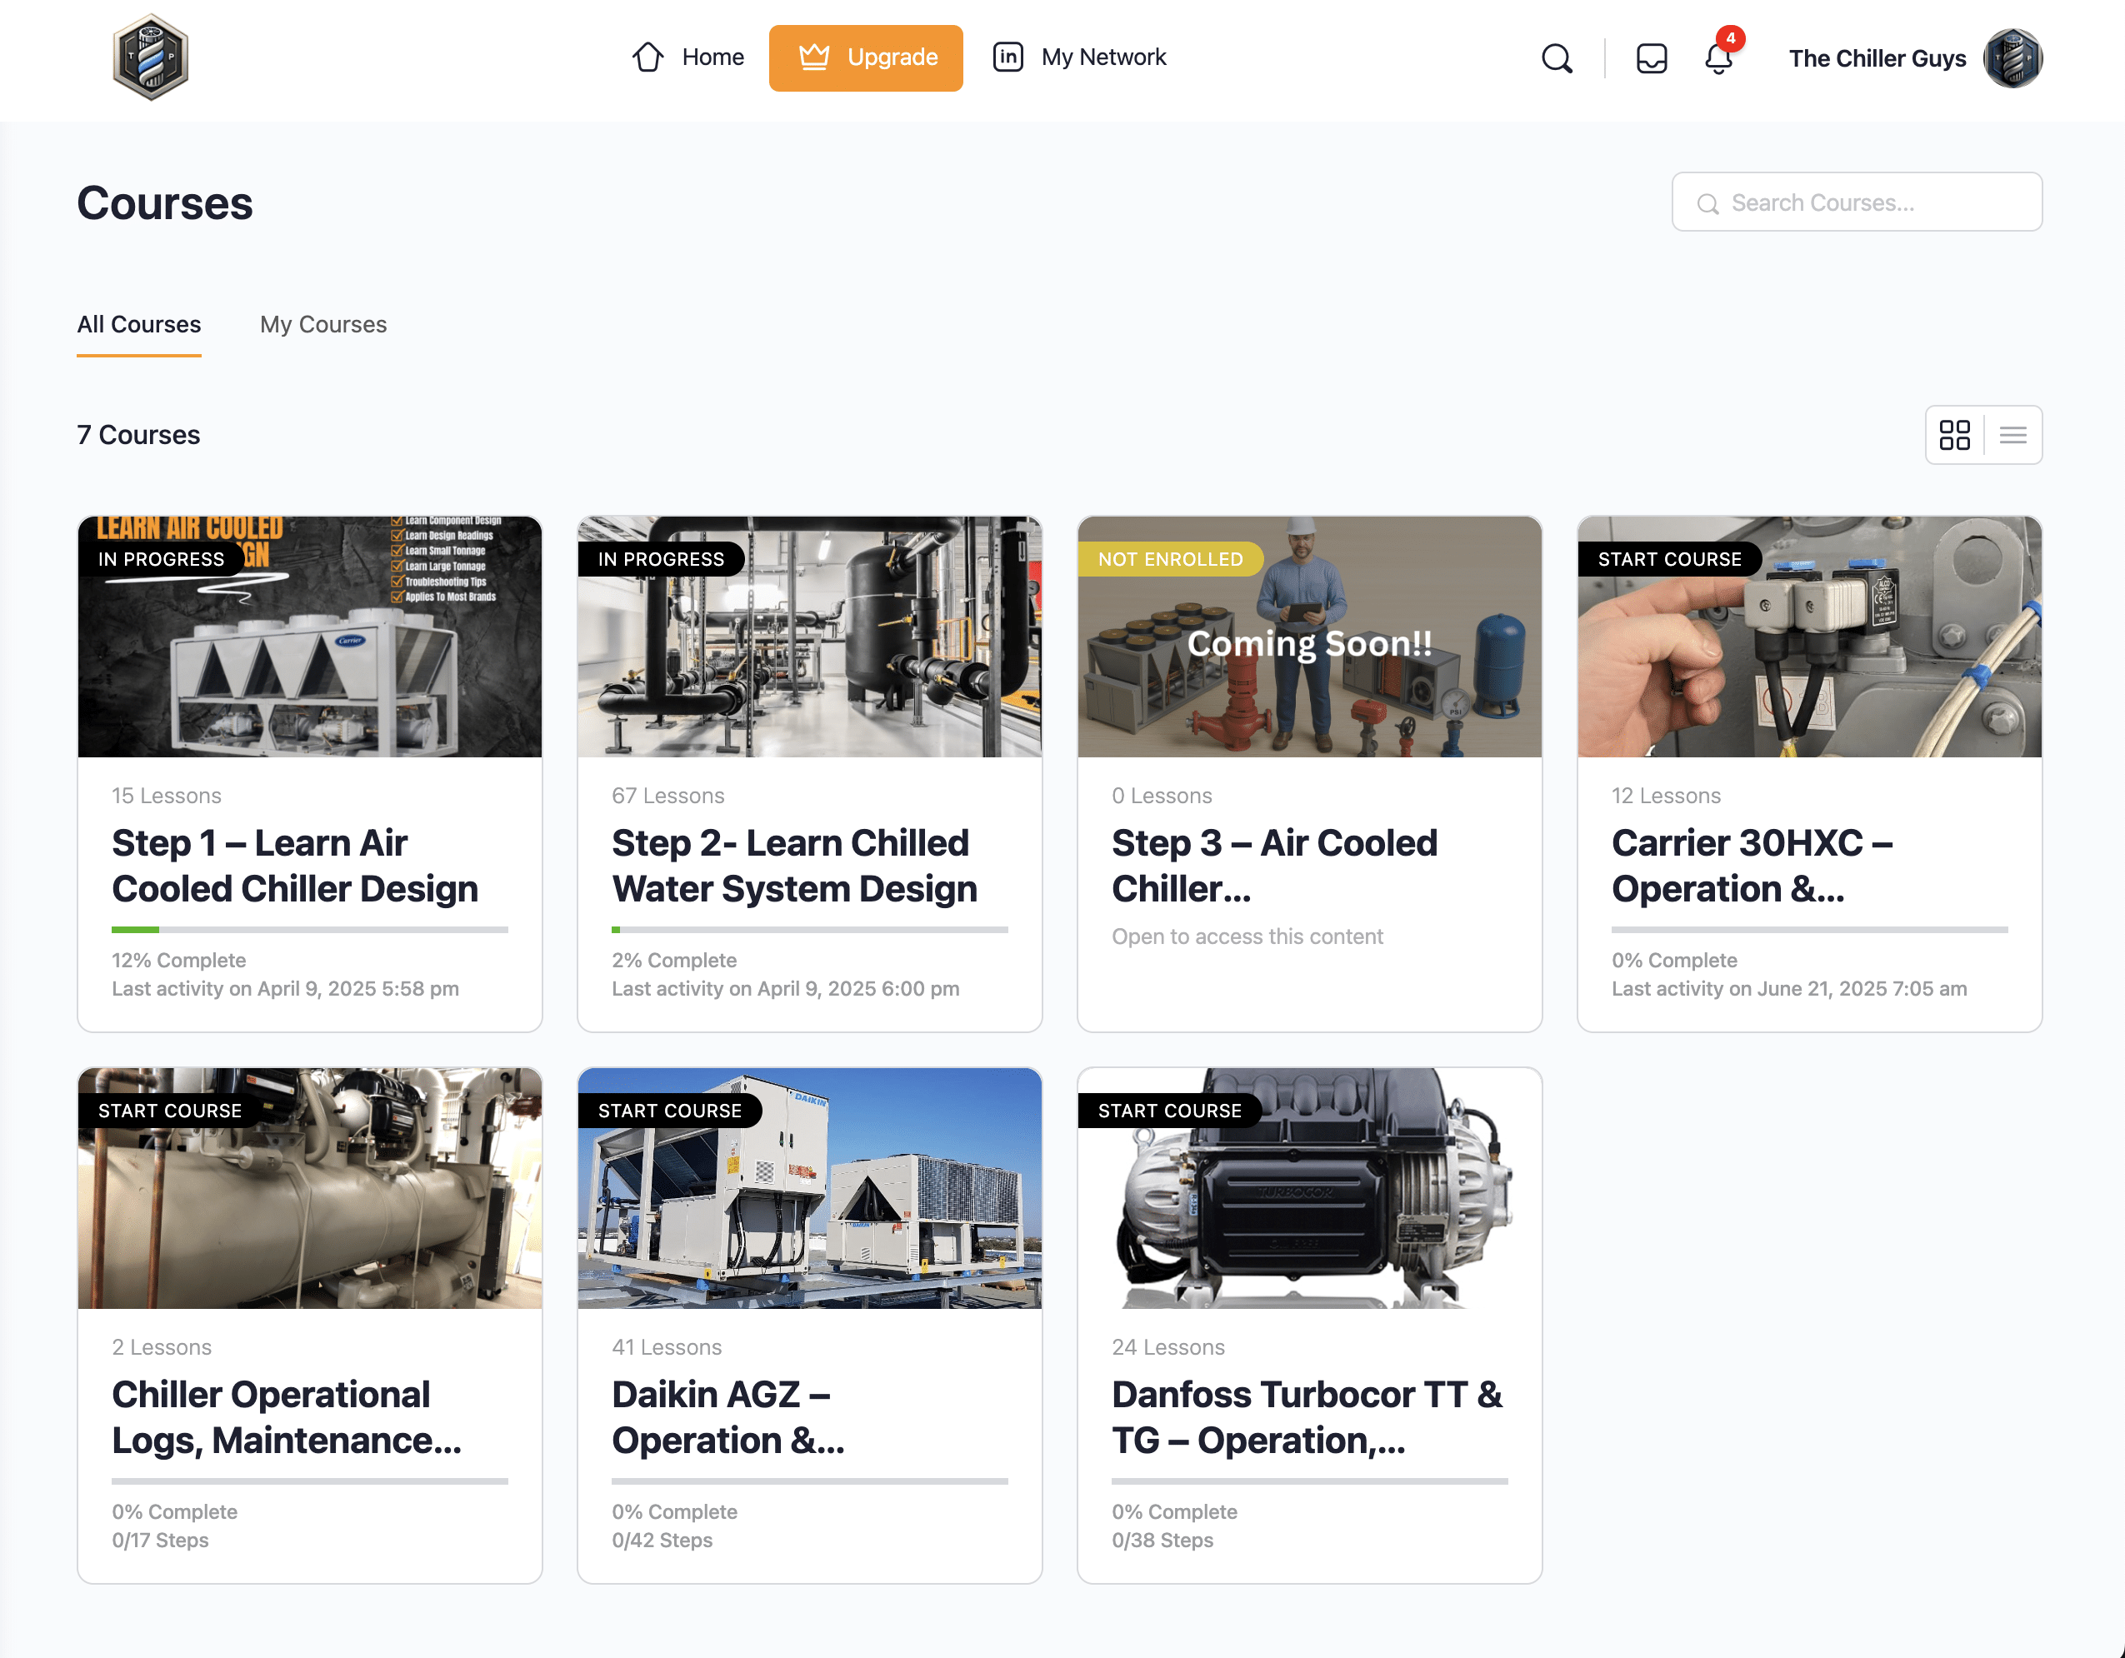The image size is (2125, 1658).
Task: Click the profile avatar picture
Action: pos(2012,58)
